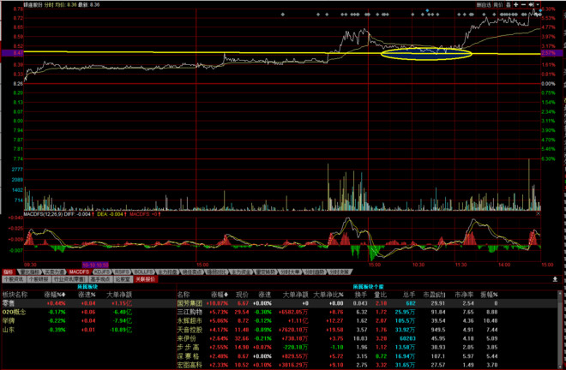The width and height of the screenshot is (566, 370).
Task: Sort sector table by 板块名称 header
Action: [15, 295]
